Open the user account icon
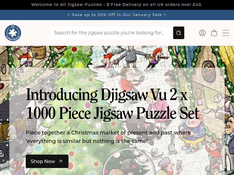 pos(202,33)
